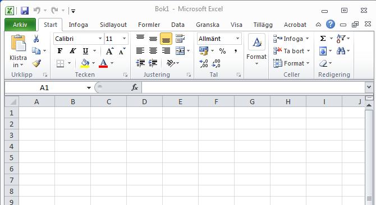Click the insert function fx icon
This screenshot has height=205, width=376.
click(135, 87)
